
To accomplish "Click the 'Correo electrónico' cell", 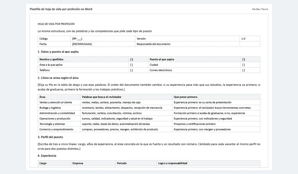I will 194,70.
